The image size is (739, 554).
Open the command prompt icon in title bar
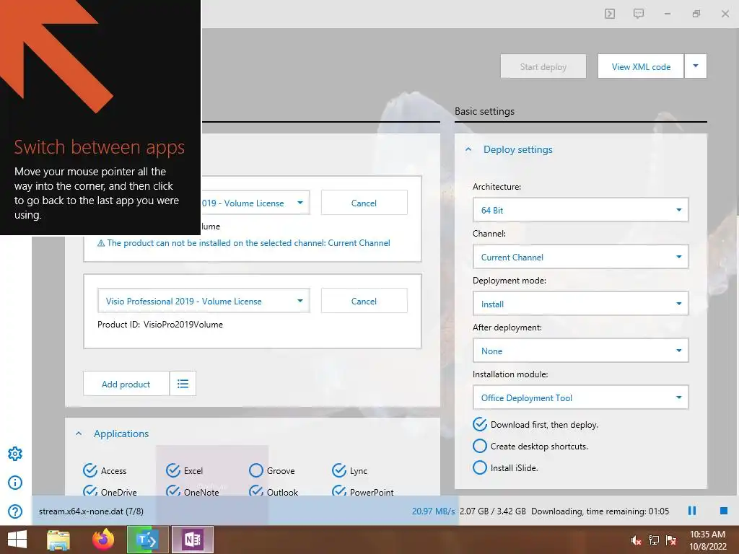610,14
